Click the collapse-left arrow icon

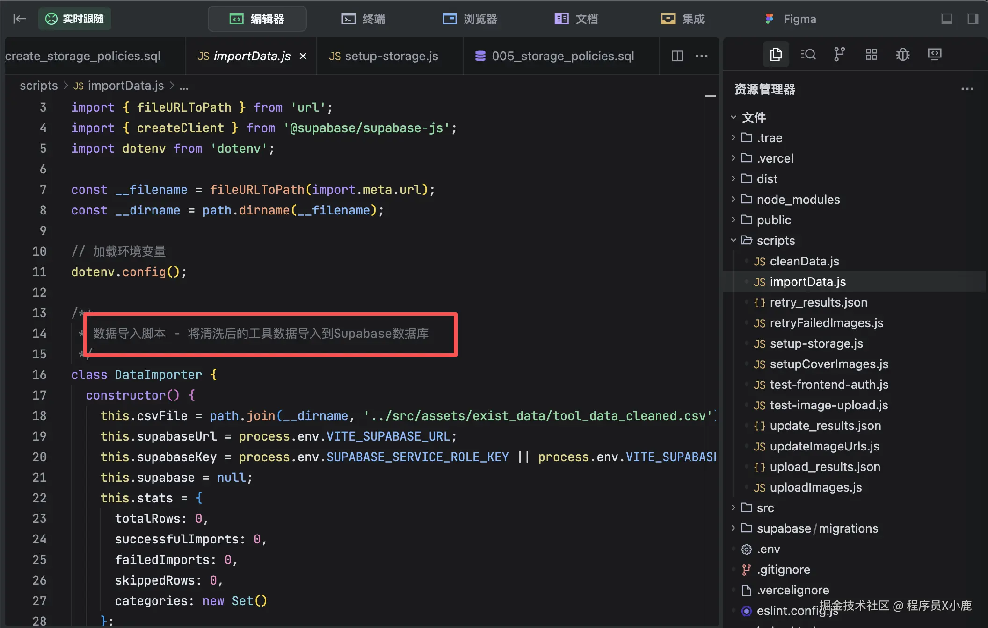tap(19, 19)
